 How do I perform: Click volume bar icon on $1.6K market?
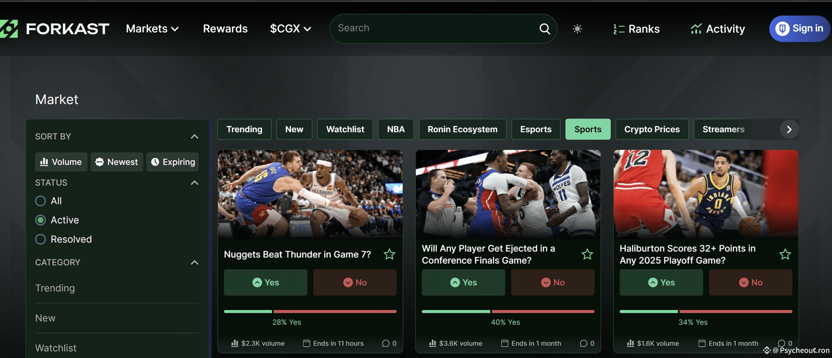630,343
